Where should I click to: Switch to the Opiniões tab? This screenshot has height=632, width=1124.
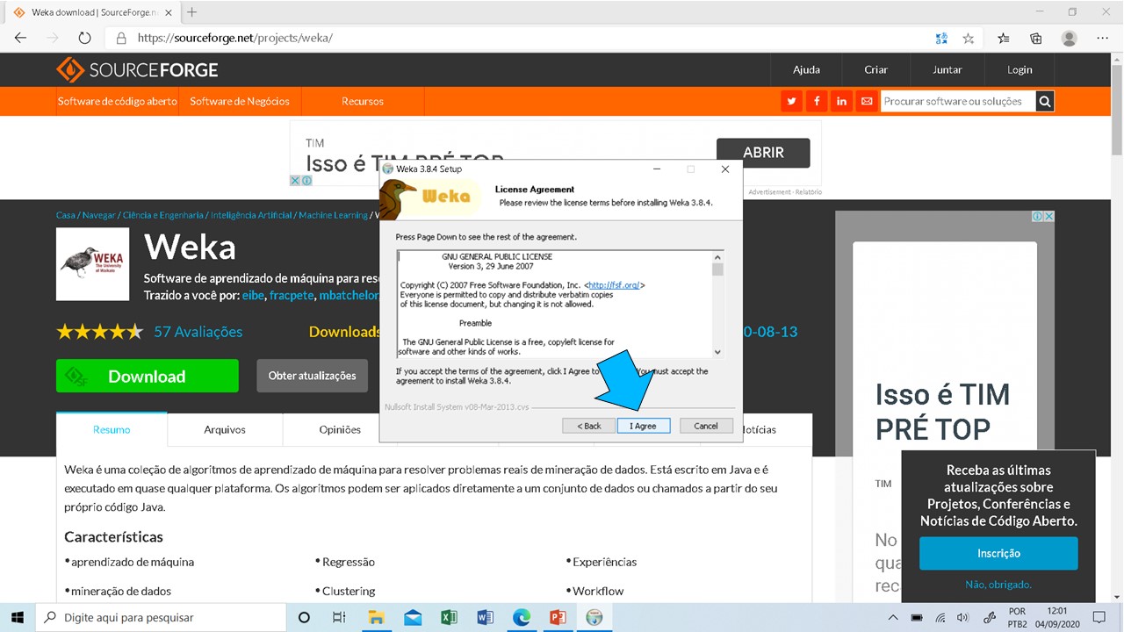[340, 429]
